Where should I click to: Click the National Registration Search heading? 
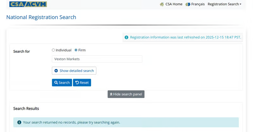(41, 17)
